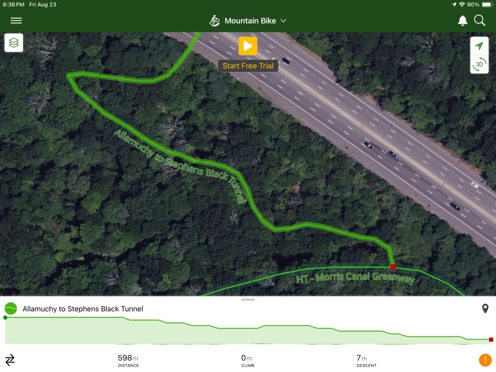Screen dimensions: 496x372
Task: Open the map layers selector
Action: pos(14,43)
